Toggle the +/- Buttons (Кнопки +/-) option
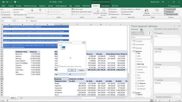The width and height of the screenshot is (182, 102). [x=169, y=12]
